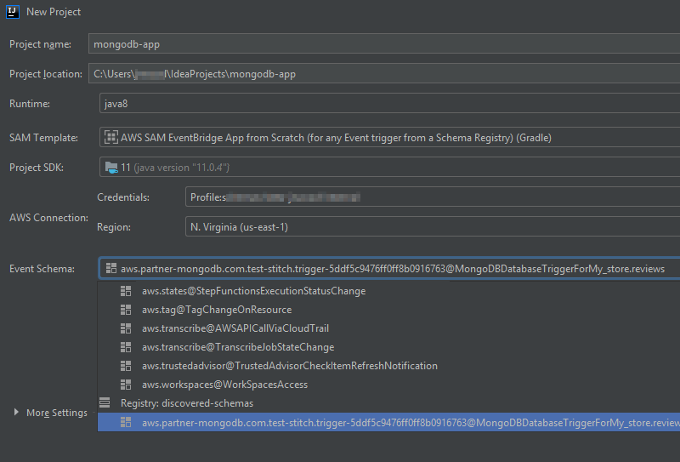680x462 pixels.
Task: Click the registry icon for discovered-schemas
Action: 105,402
